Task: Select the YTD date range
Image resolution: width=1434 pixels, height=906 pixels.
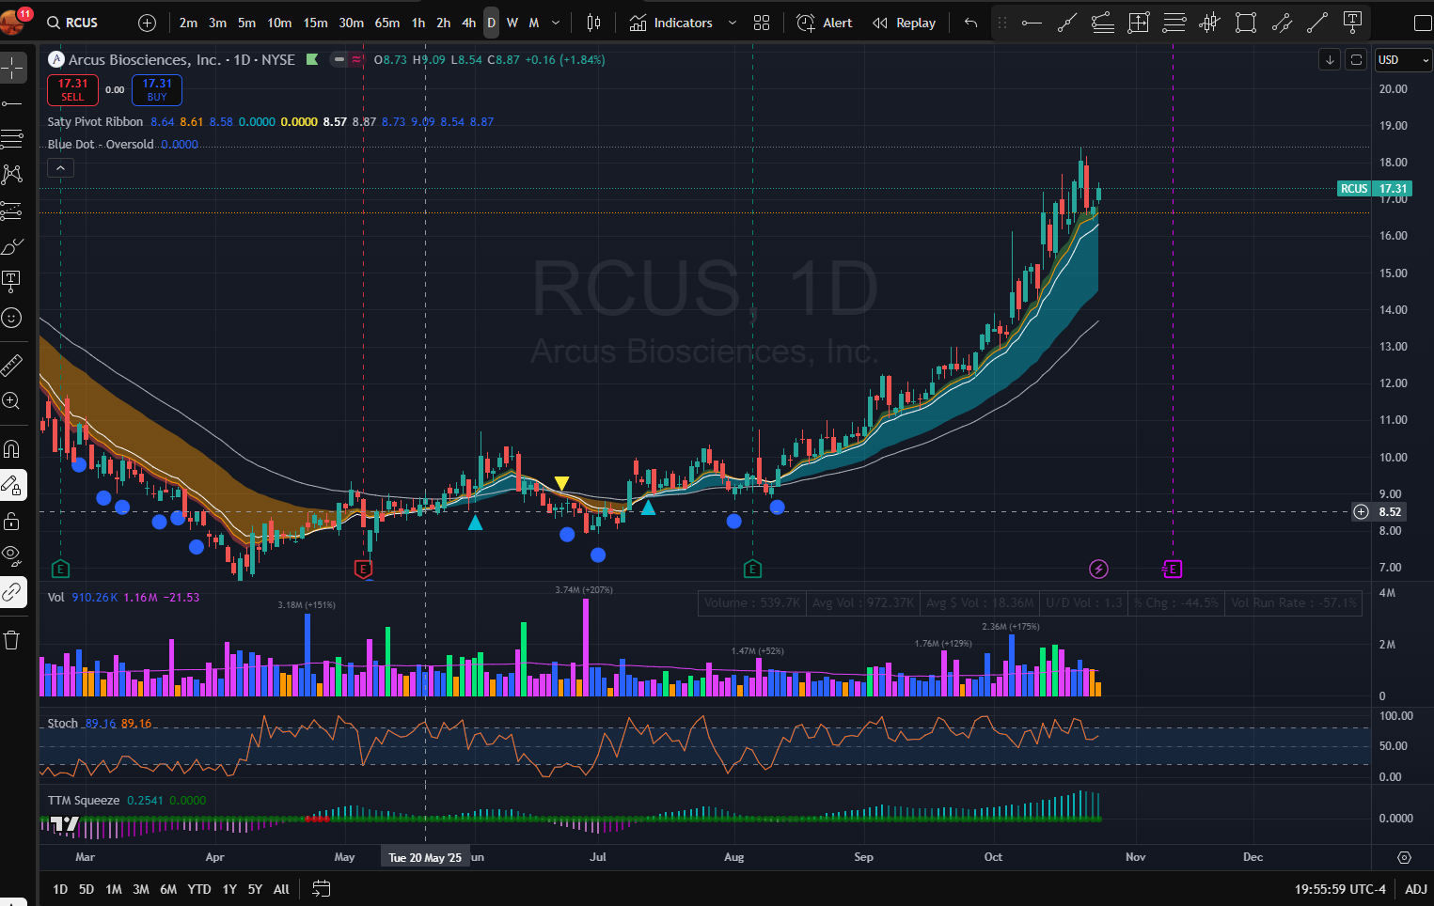Action: tap(199, 889)
